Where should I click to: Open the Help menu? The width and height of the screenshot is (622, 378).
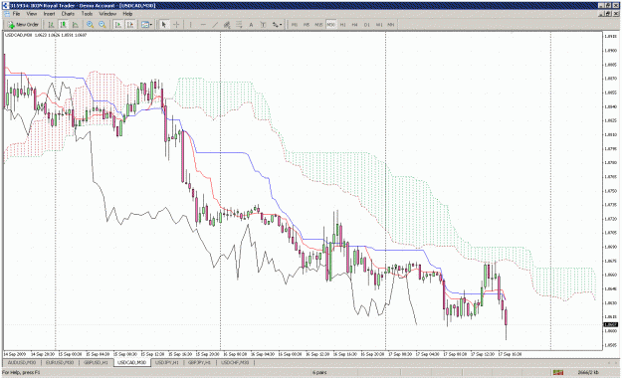pyautogui.click(x=127, y=14)
